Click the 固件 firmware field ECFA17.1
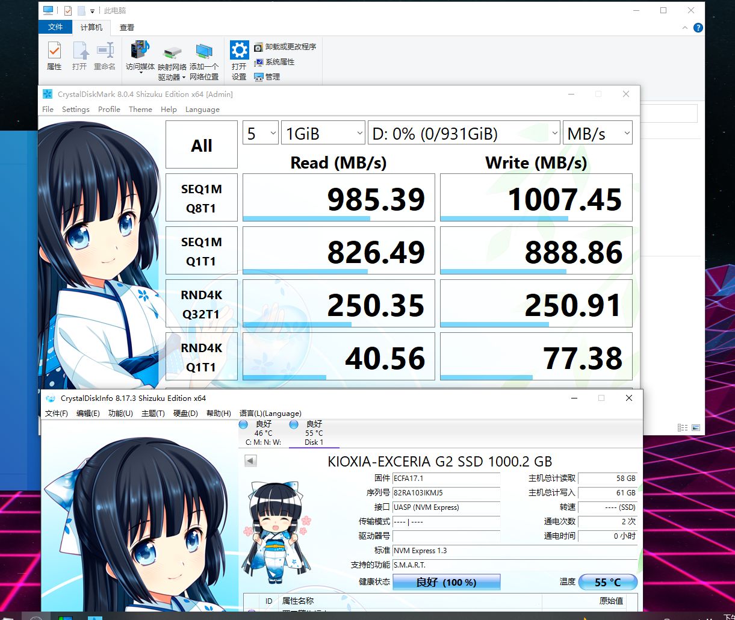Viewport: 735px width, 620px height. (x=446, y=479)
